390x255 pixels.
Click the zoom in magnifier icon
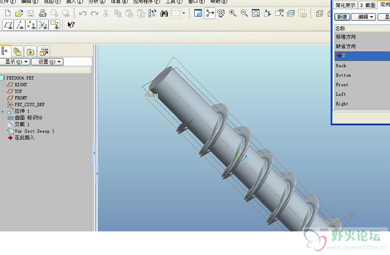233,13
